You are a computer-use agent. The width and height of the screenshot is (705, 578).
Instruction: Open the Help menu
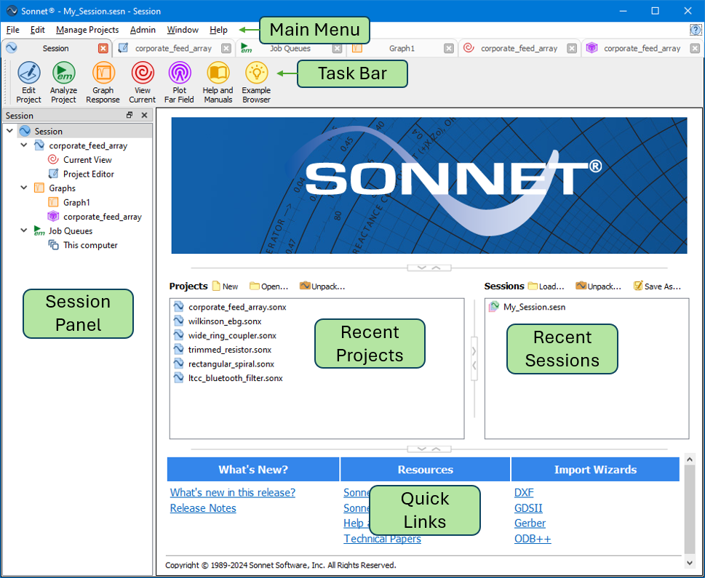tap(218, 30)
